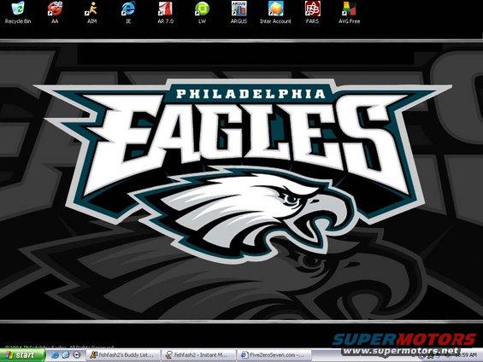Image resolution: width=483 pixels, height=362 pixels.
Task: Open the AR 7.0 desktop shortcut
Action: point(165,12)
